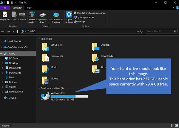Go forward using the Forward arrow

[9, 31]
